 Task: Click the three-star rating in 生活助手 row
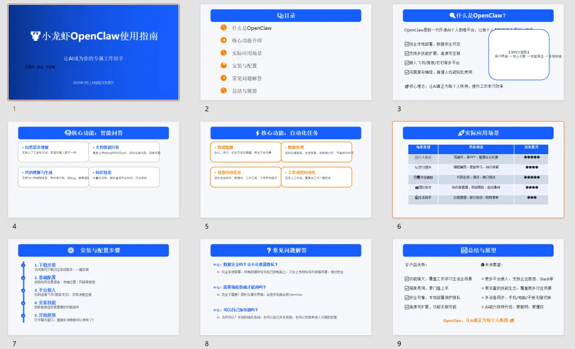(x=532, y=197)
